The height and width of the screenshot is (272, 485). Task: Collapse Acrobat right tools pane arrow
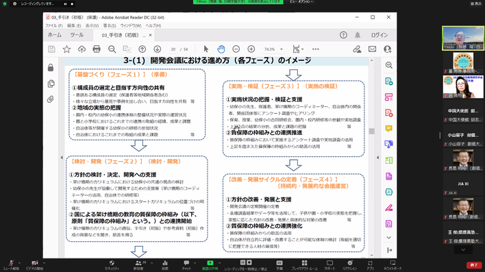[x=377, y=158]
